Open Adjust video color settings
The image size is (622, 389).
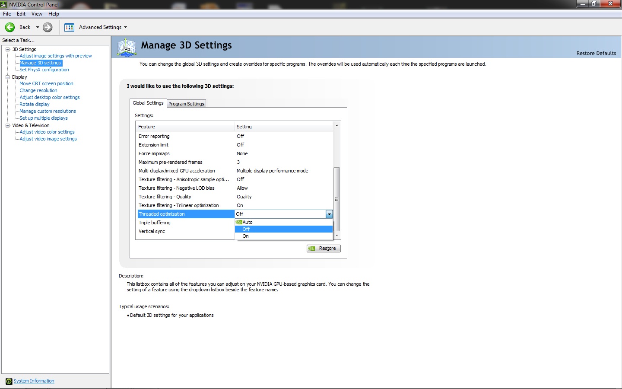(47, 132)
